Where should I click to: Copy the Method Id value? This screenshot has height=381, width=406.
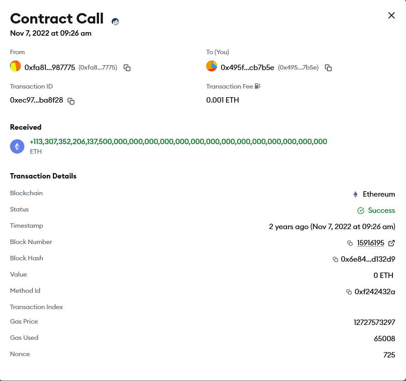pyautogui.click(x=349, y=292)
